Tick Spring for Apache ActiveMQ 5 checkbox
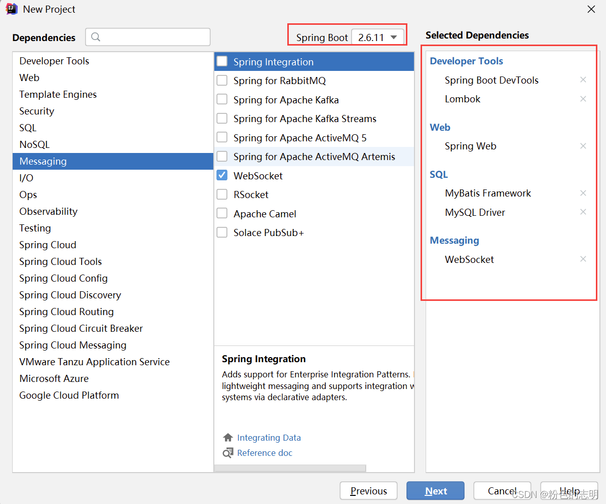The image size is (606, 504). tap(222, 137)
